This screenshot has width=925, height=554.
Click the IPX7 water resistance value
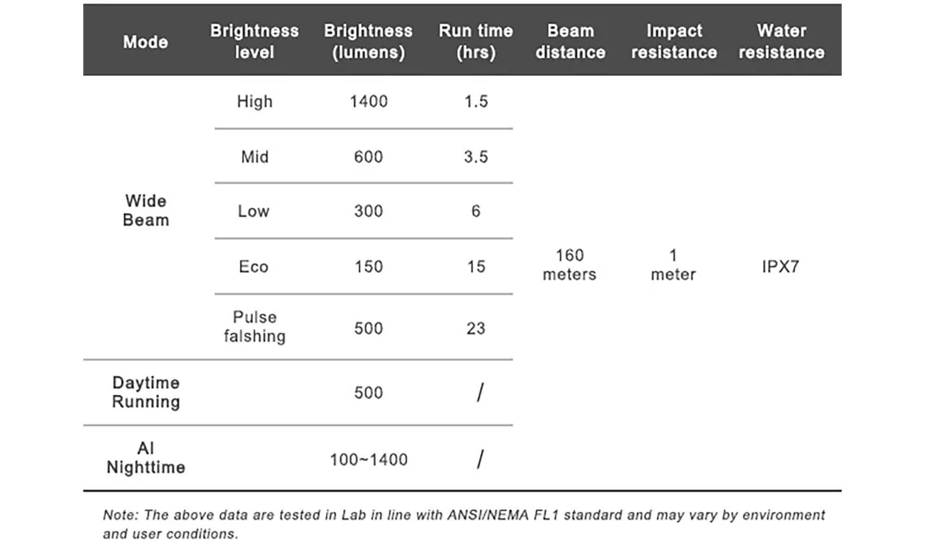click(780, 267)
